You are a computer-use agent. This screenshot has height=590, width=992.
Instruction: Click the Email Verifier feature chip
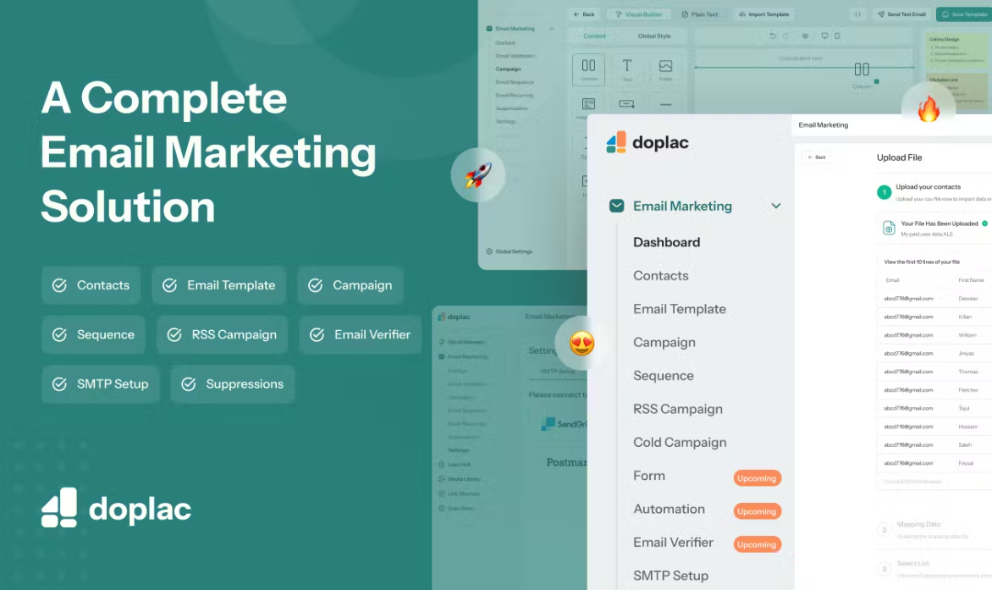tap(360, 334)
